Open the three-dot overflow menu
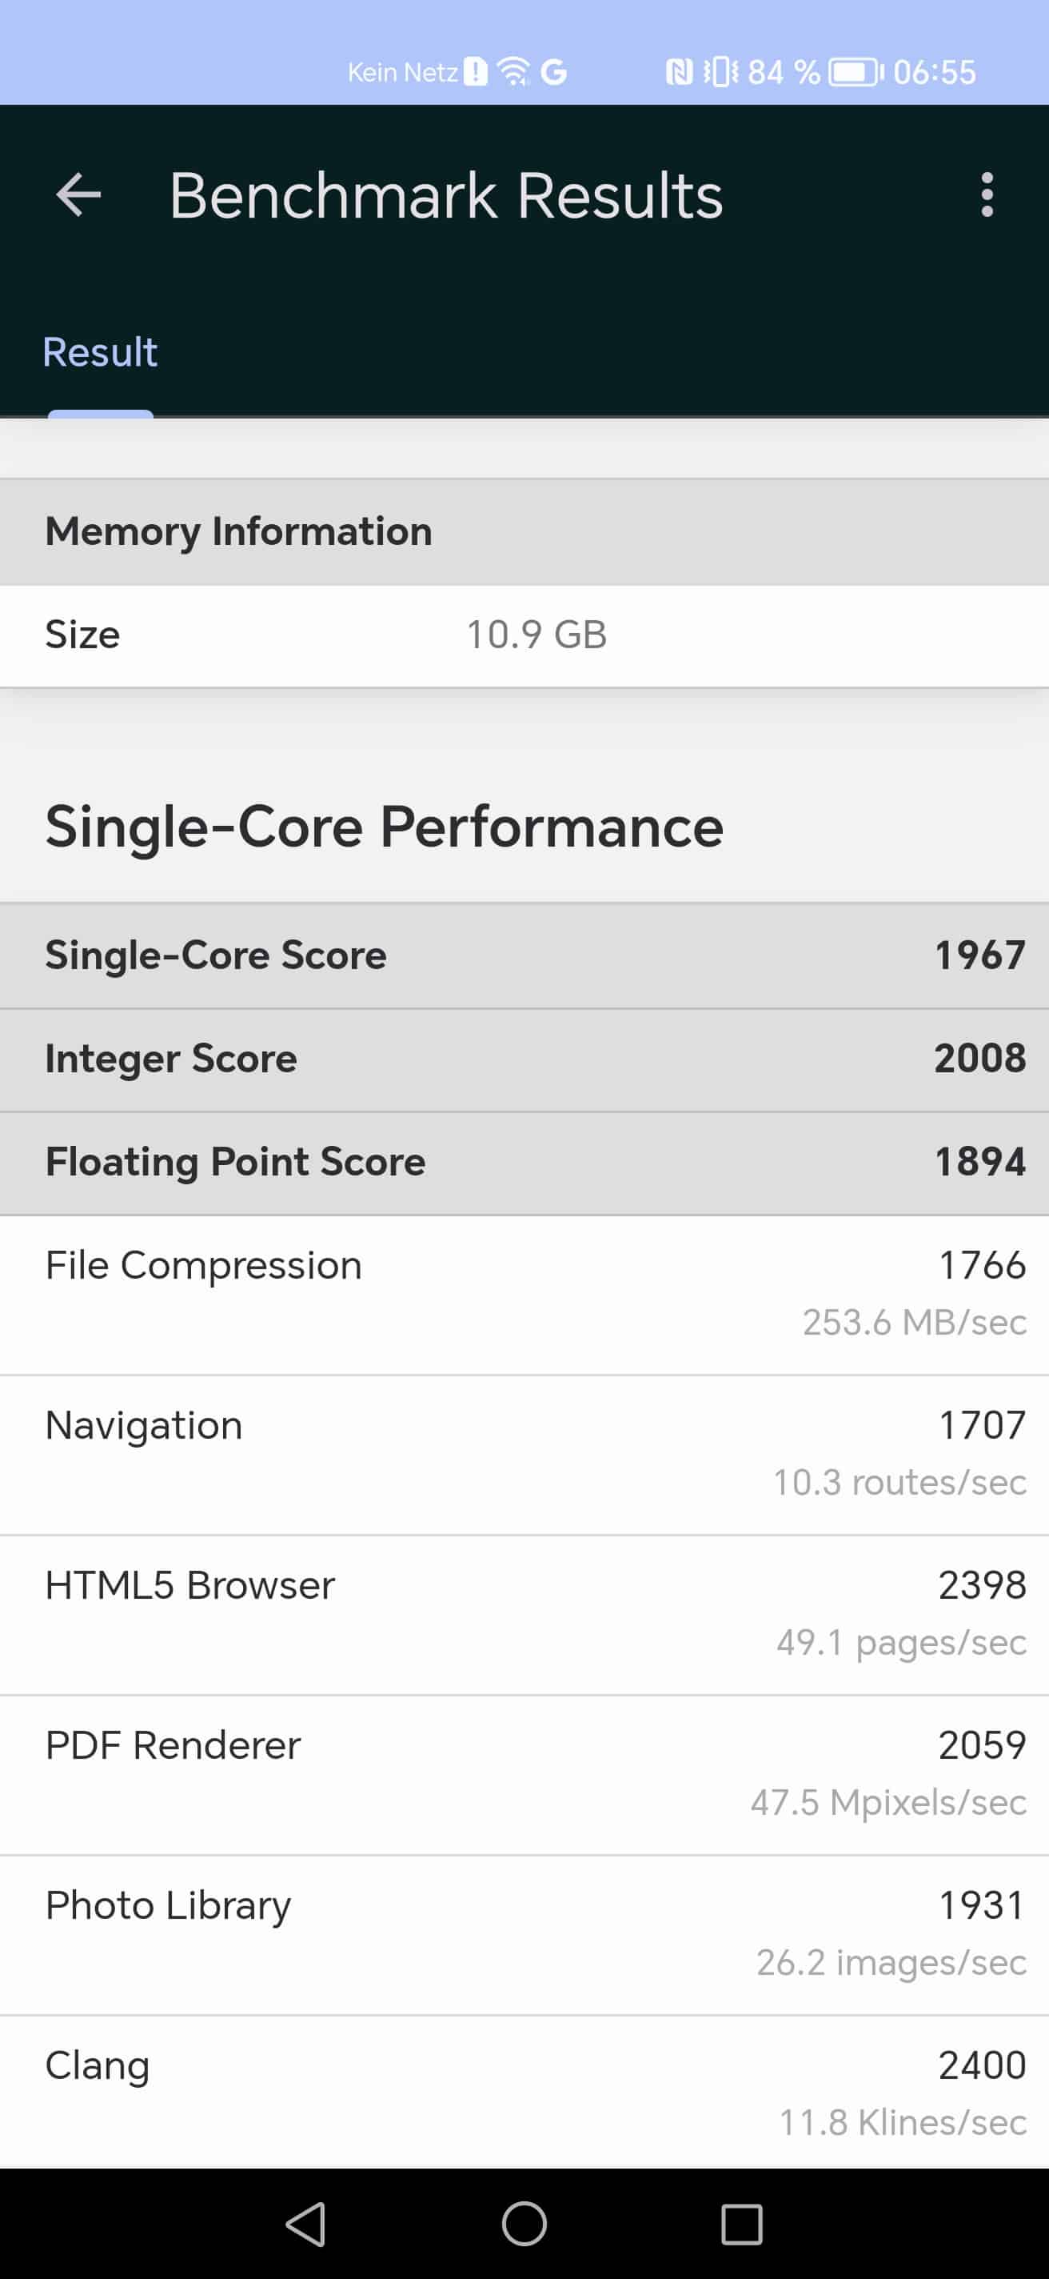1049x2279 pixels. pyautogui.click(x=987, y=194)
